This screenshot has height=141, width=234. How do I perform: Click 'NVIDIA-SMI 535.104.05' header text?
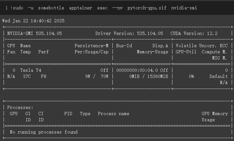coord(34,33)
